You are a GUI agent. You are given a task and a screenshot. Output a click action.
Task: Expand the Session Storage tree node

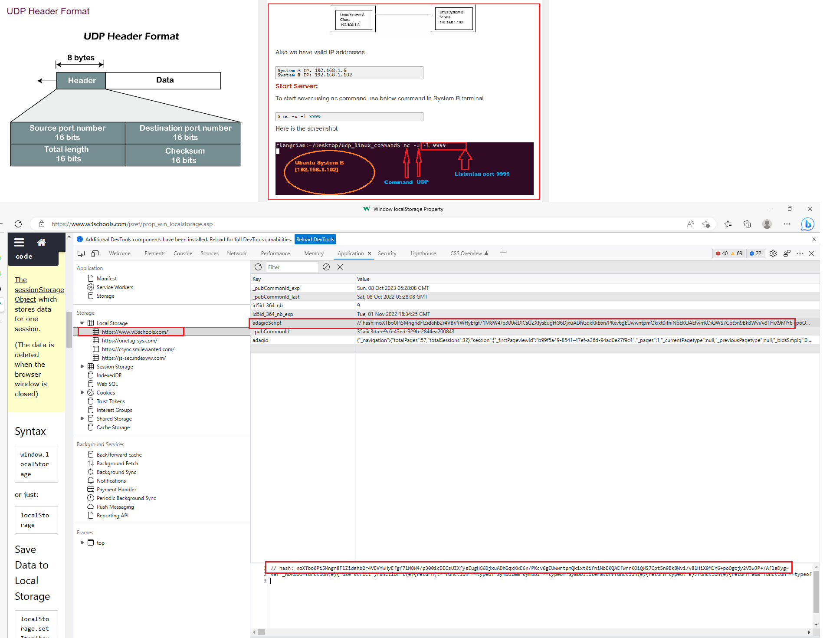tap(82, 366)
